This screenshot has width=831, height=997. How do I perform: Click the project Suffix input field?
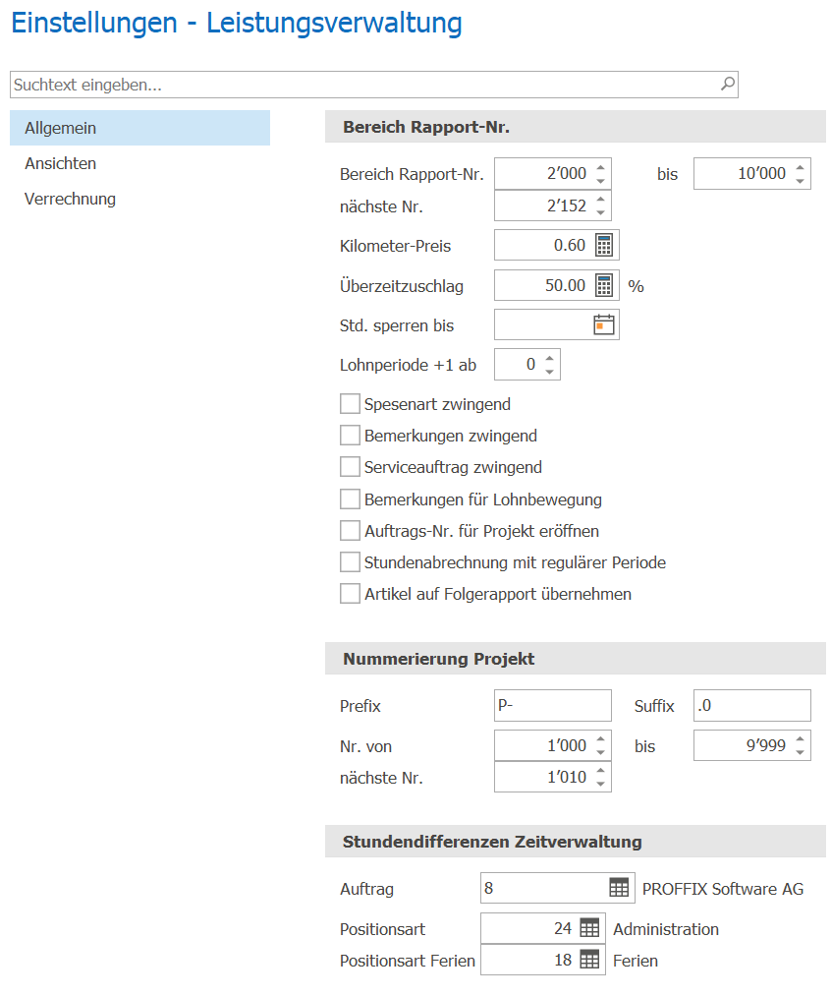[752, 705]
